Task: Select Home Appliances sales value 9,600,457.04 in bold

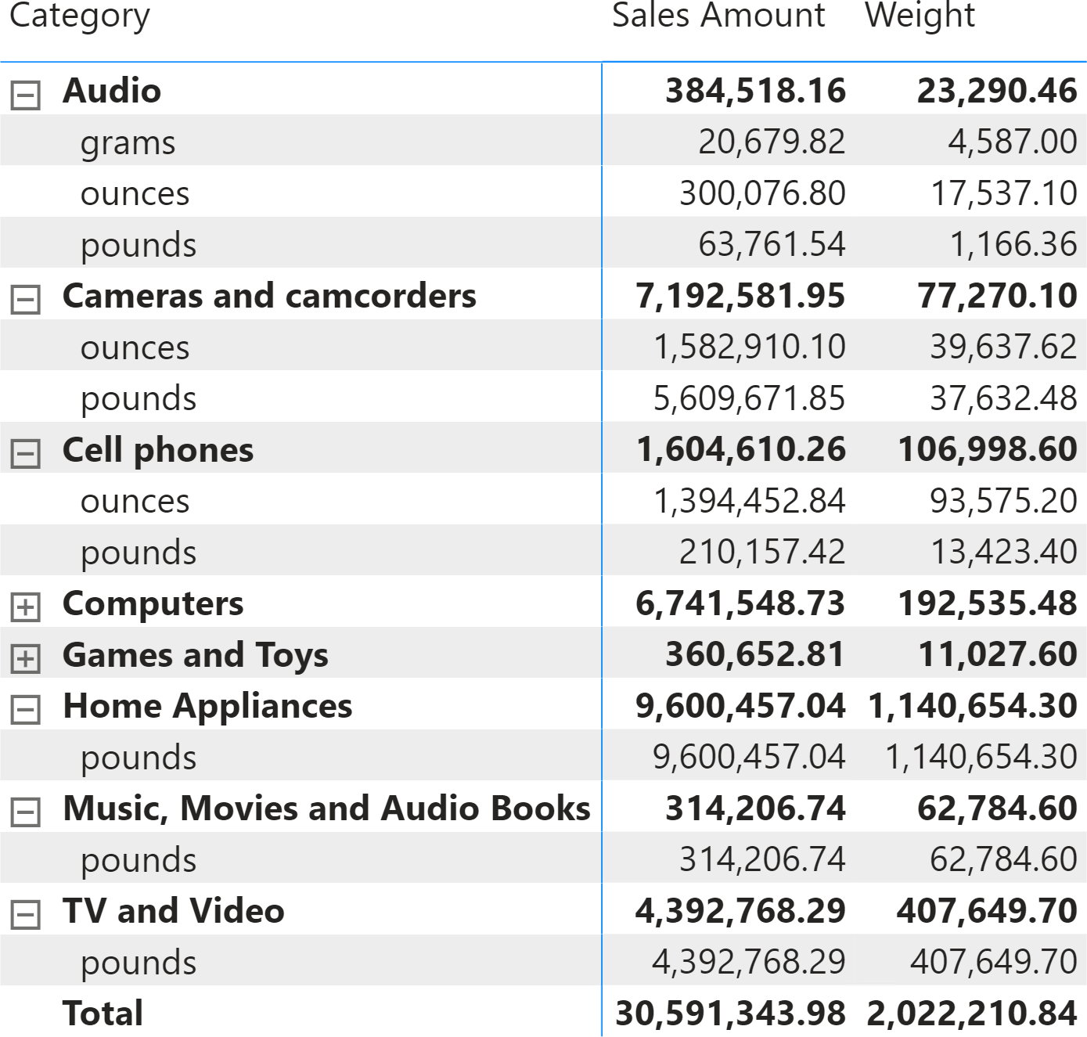Action: click(740, 706)
